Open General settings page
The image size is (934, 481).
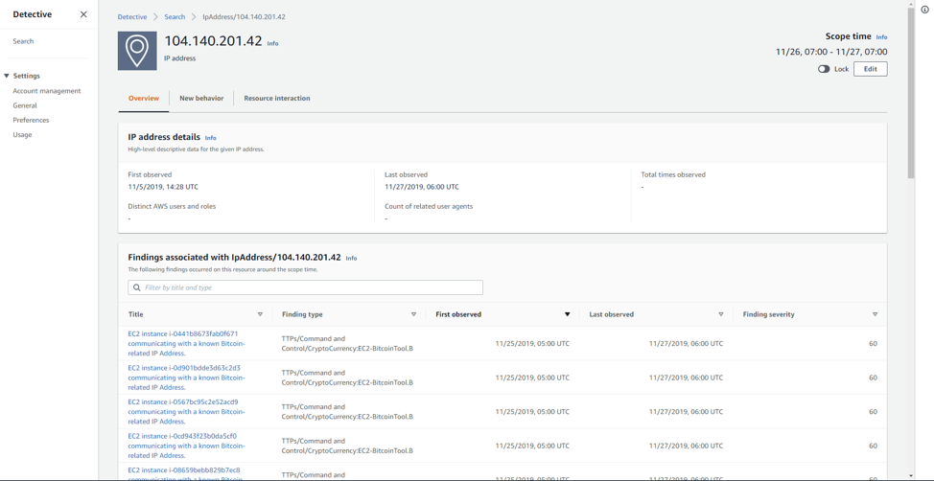[25, 105]
